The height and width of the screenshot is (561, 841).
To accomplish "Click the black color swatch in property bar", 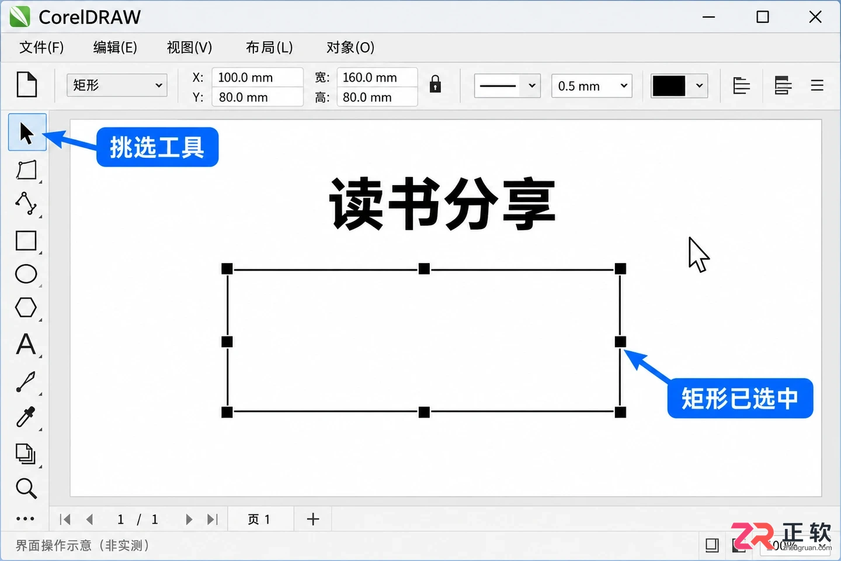I will 669,86.
